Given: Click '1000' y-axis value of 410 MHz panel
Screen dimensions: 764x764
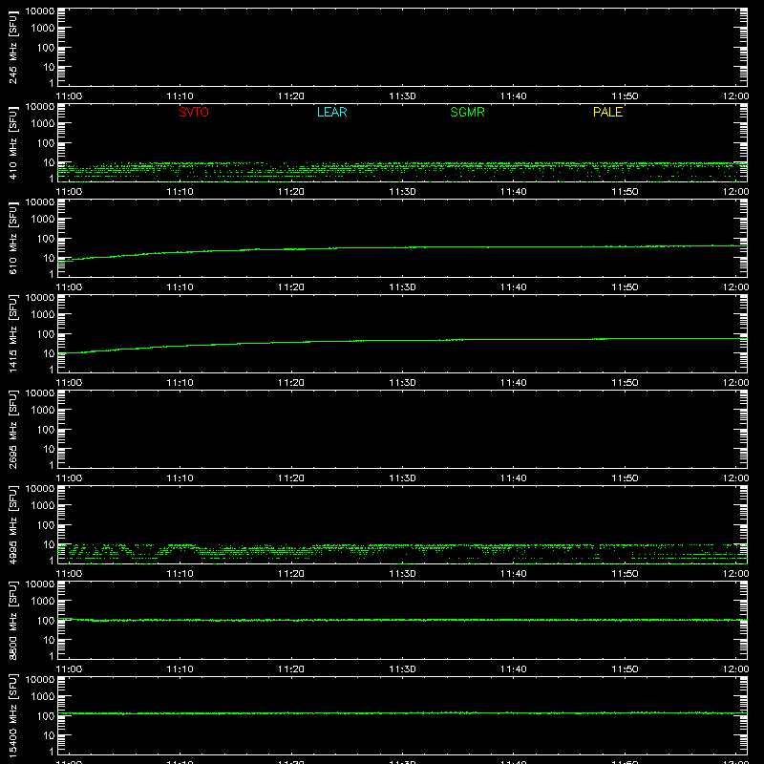Looking at the screenshot, I should pos(43,124).
